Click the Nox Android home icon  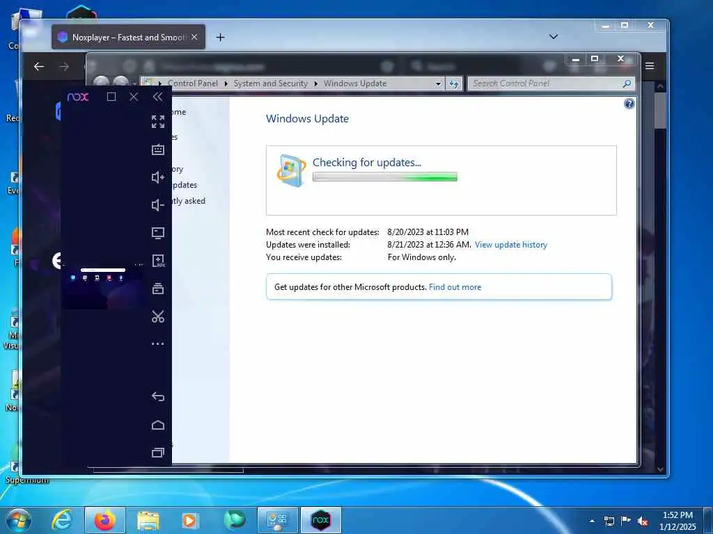(x=158, y=425)
